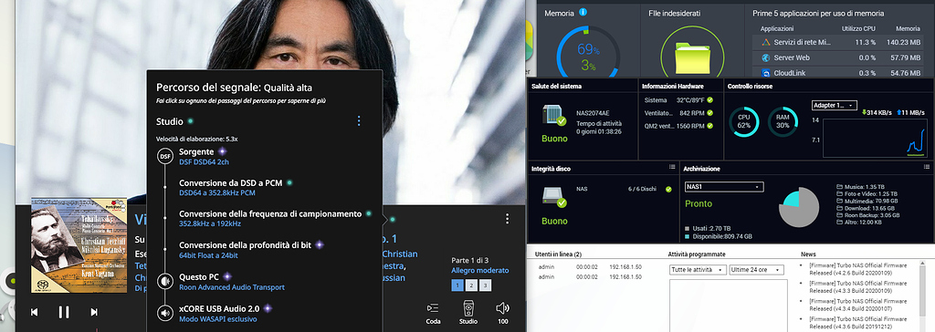The width and height of the screenshot is (935, 332).
Task: Open the File indesiderati folder icon
Action: click(x=692, y=57)
